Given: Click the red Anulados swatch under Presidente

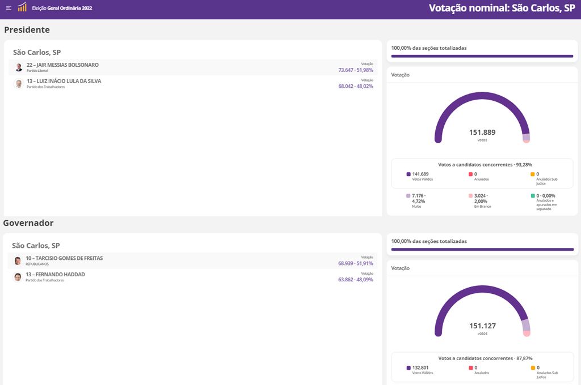Looking at the screenshot, I should pyautogui.click(x=470, y=174).
